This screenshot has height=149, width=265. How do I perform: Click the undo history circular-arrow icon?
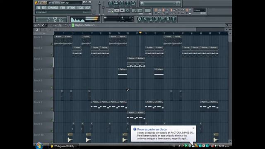coord(140,19)
